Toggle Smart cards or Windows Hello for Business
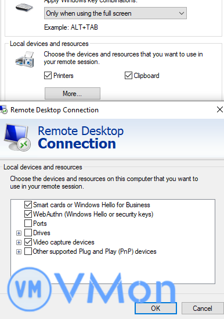 pos(28,205)
